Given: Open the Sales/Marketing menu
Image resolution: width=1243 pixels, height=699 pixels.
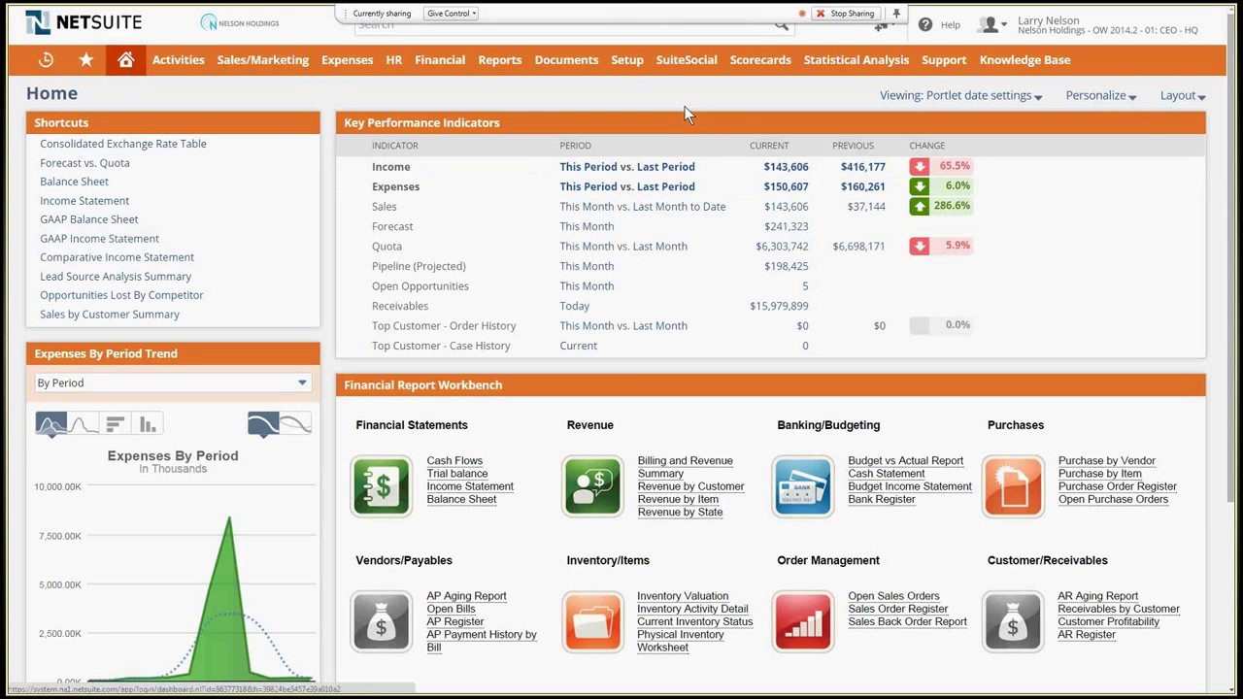Looking at the screenshot, I should click(262, 60).
